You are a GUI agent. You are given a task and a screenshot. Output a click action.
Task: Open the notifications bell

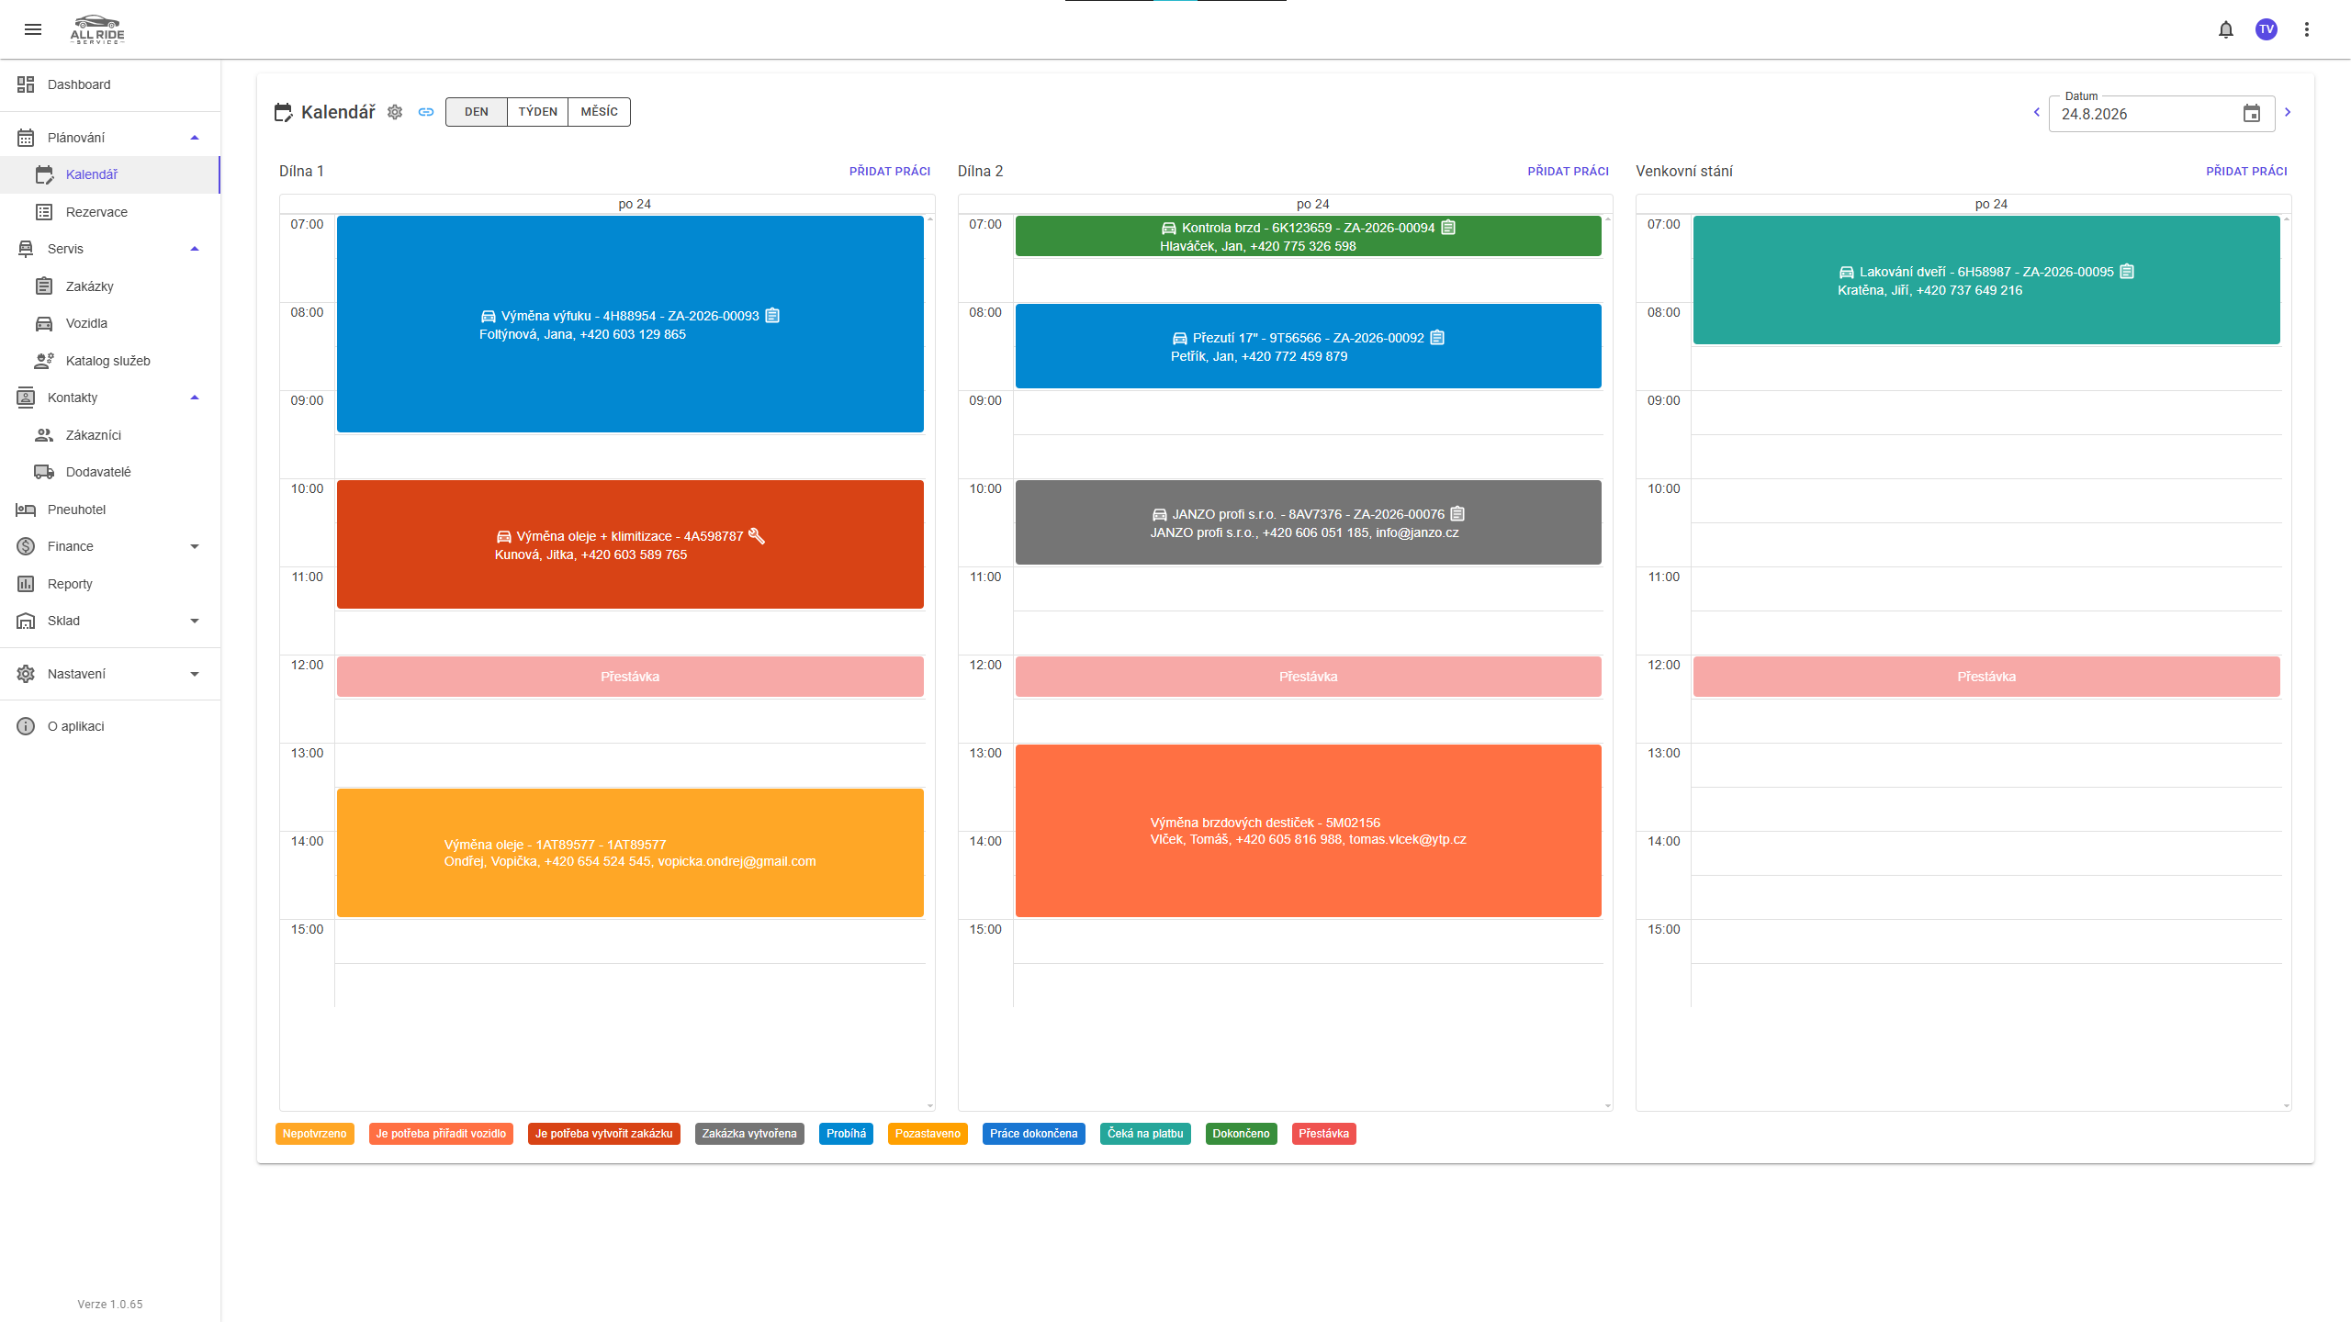pyautogui.click(x=2225, y=29)
